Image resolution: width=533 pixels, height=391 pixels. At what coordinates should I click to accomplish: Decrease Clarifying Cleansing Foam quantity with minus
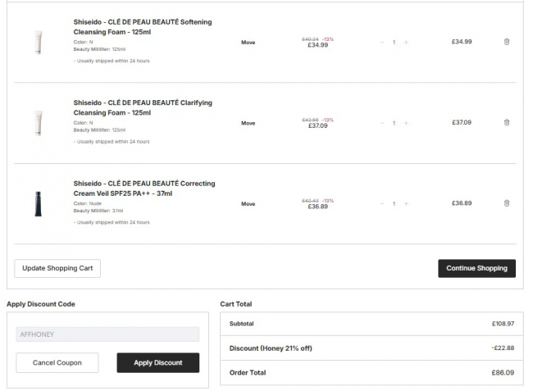382,123
